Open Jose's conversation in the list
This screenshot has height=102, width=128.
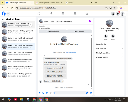pos(18,53)
